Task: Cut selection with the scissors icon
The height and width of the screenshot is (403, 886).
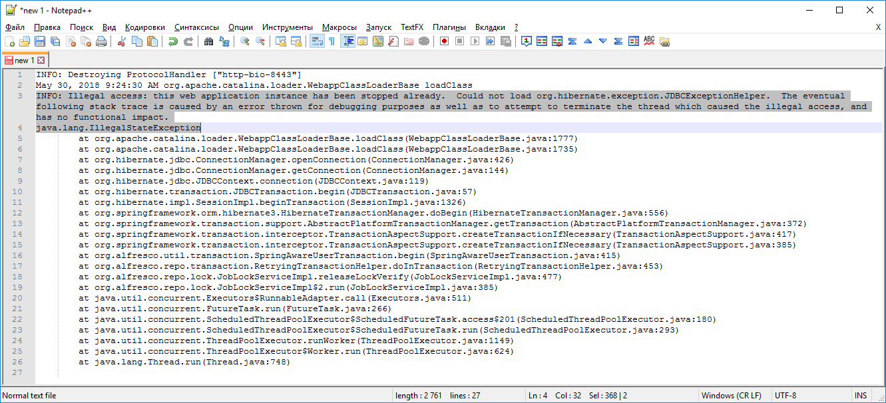Action: [x=122, y=41]
